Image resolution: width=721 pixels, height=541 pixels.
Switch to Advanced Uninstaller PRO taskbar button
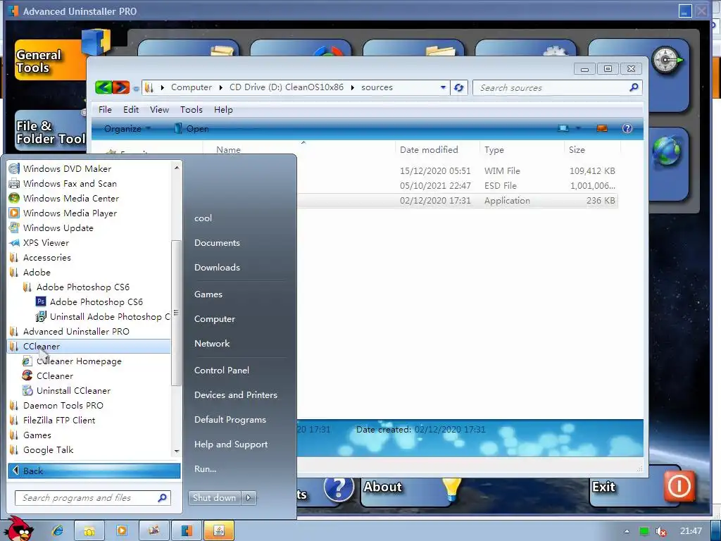(x=187, y=530)
